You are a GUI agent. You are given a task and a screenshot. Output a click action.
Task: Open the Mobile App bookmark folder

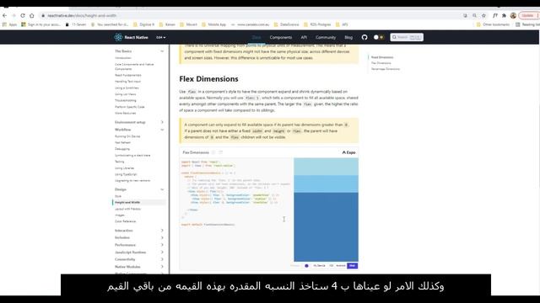pos(213,24)
